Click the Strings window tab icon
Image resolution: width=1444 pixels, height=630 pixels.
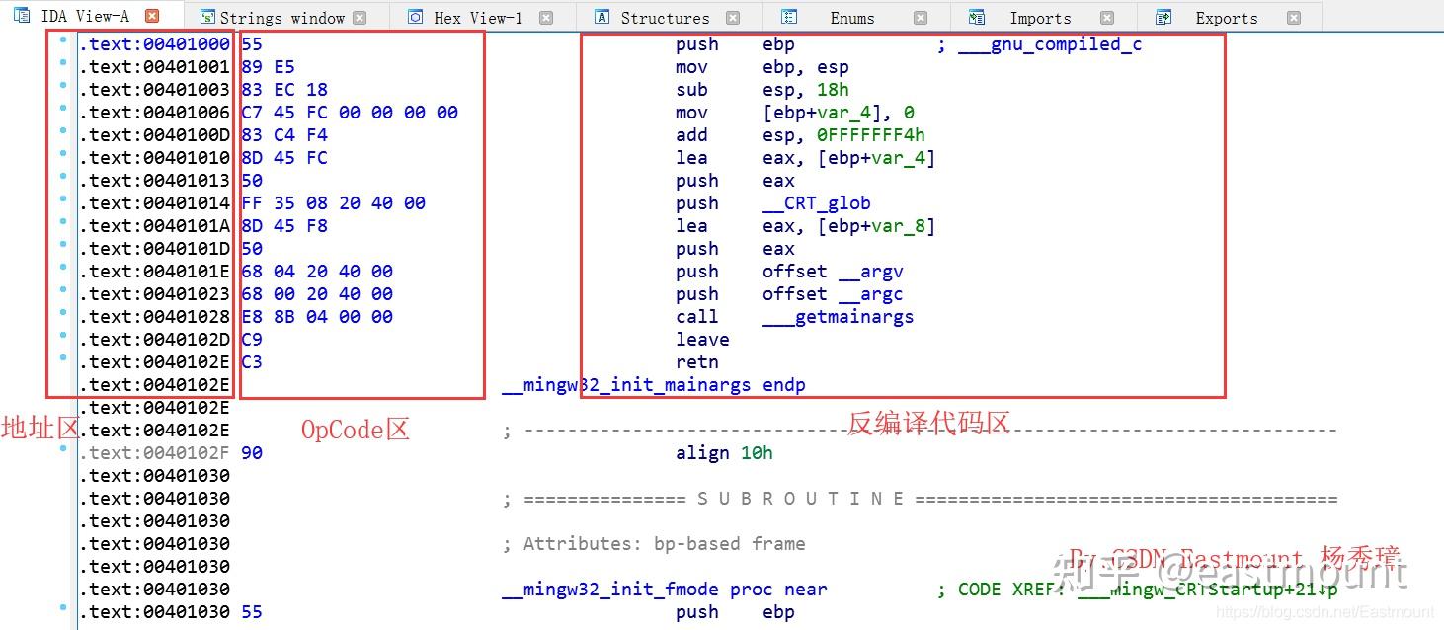point(206,16)
